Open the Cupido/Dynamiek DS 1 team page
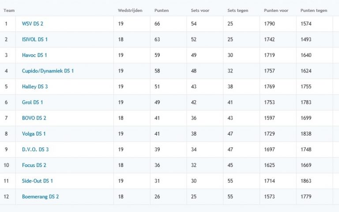Image resolution: width=339 pixels, height=212 pixels. click(x=48, y=71)
